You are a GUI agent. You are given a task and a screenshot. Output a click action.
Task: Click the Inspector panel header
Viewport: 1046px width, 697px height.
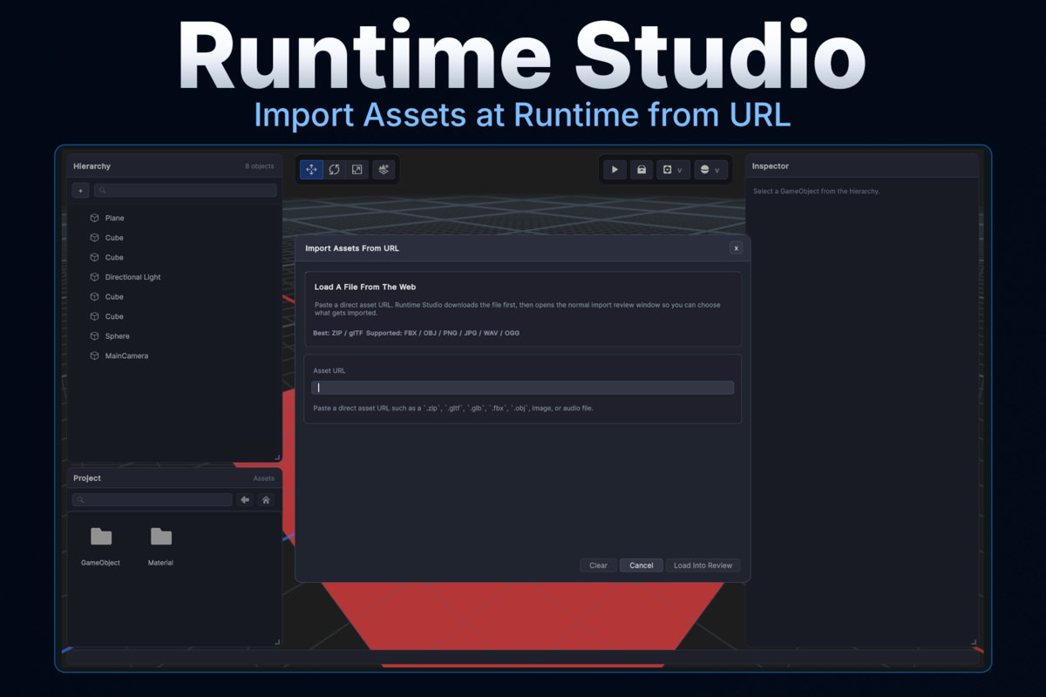coord(862,166)
